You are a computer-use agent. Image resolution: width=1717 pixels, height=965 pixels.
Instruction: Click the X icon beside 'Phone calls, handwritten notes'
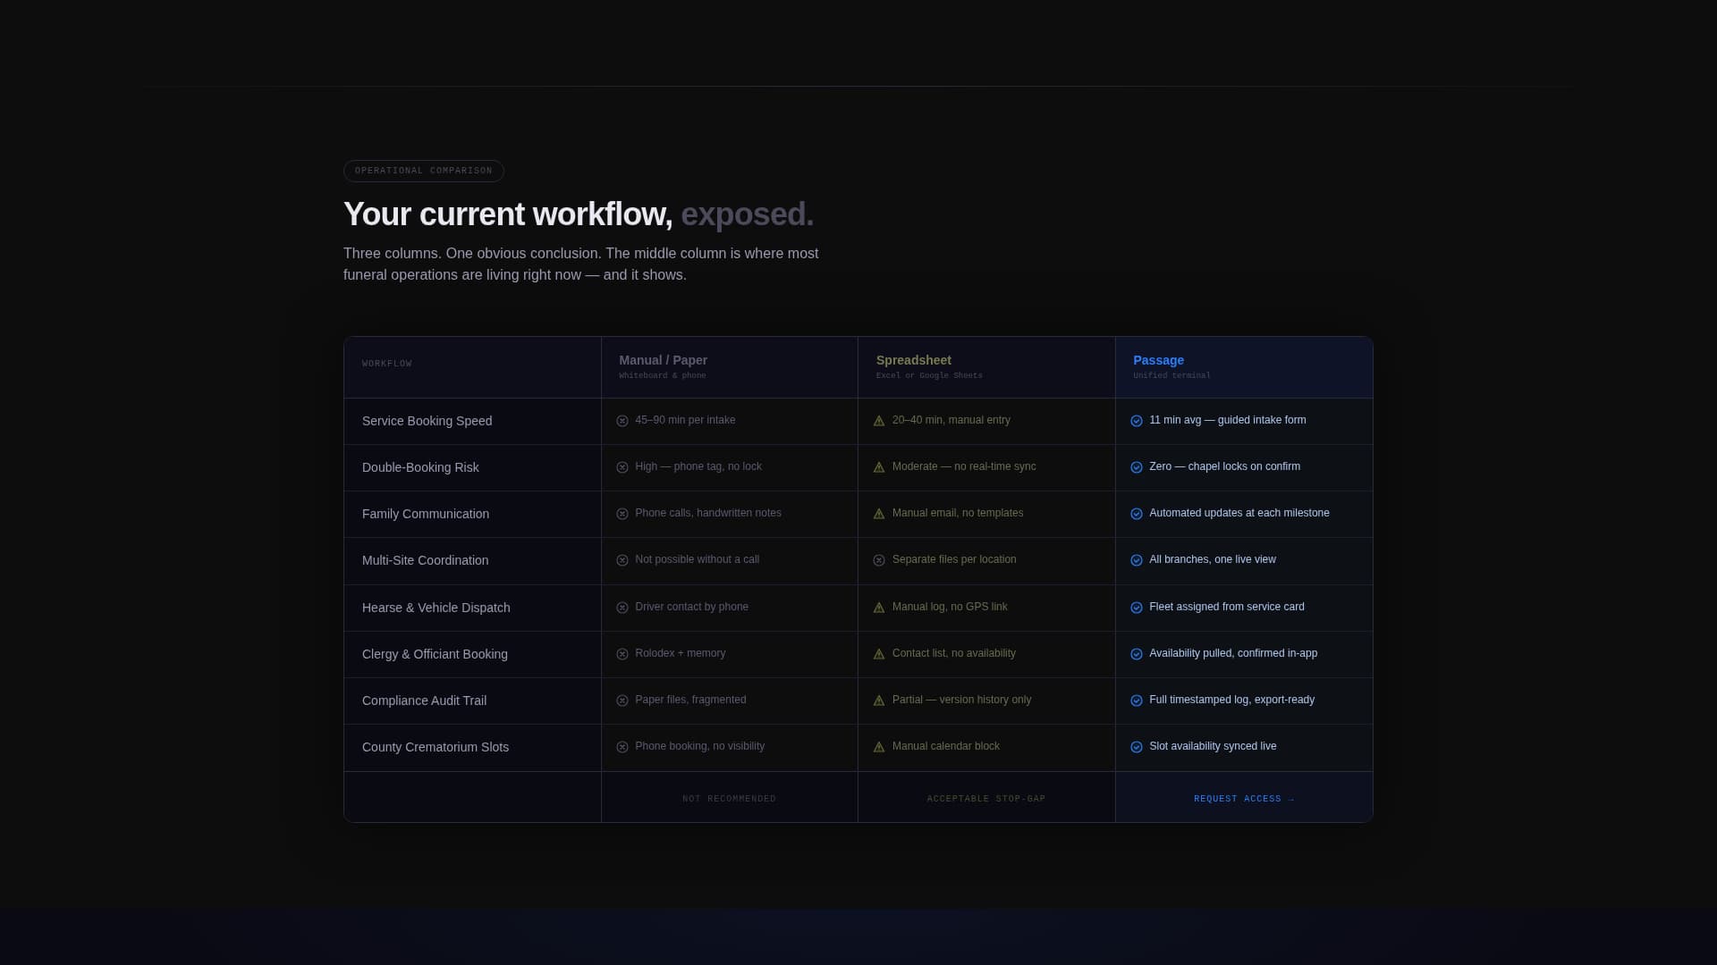coord(622,514)
